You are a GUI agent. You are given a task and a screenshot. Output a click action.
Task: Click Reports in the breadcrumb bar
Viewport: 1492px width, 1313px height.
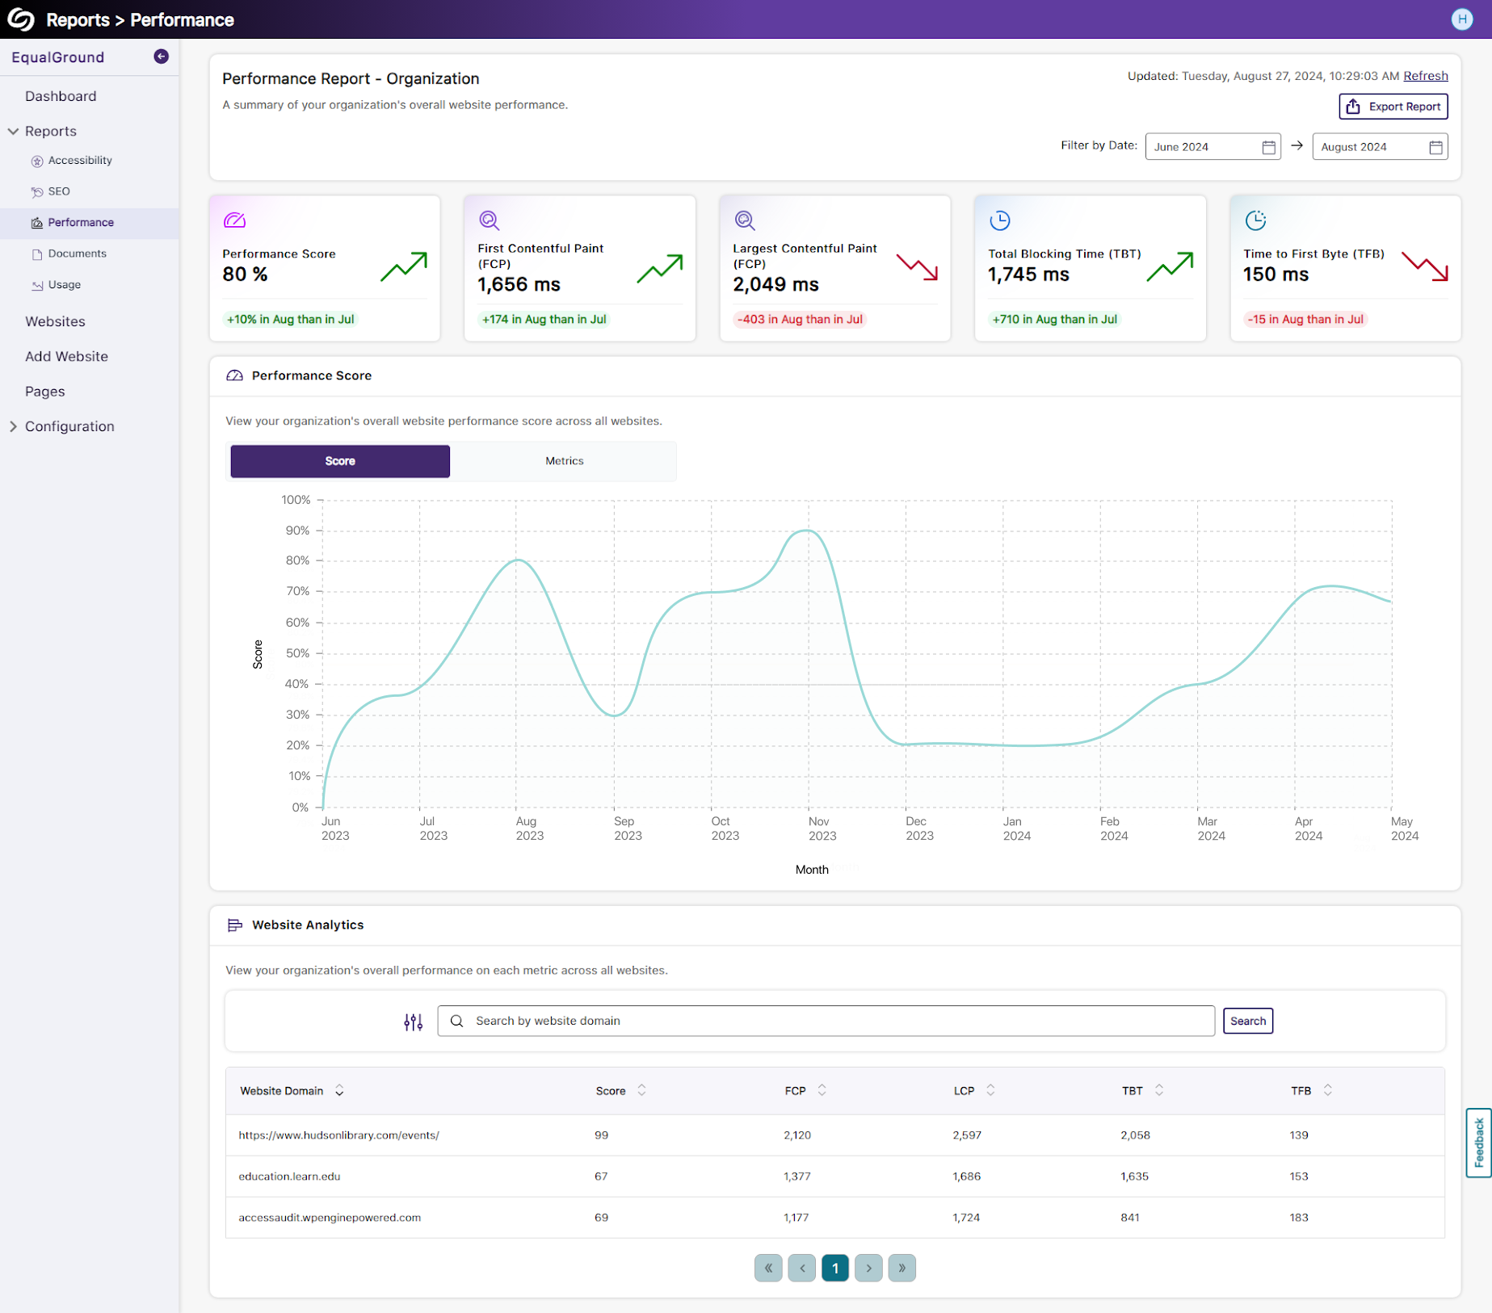[x=78, y=19]
